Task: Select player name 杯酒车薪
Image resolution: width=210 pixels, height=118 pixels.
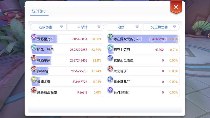Action: 44,61
